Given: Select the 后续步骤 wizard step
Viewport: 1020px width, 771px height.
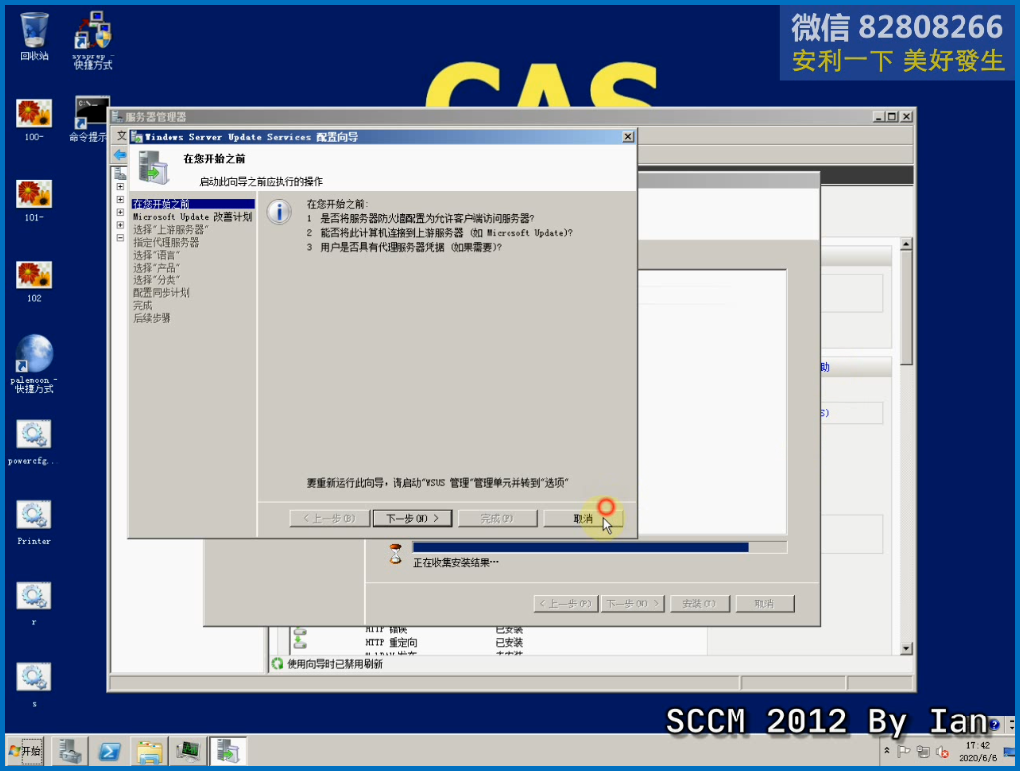Looking at the screenshot, I should pyautogui.click(x=152, y=318).
